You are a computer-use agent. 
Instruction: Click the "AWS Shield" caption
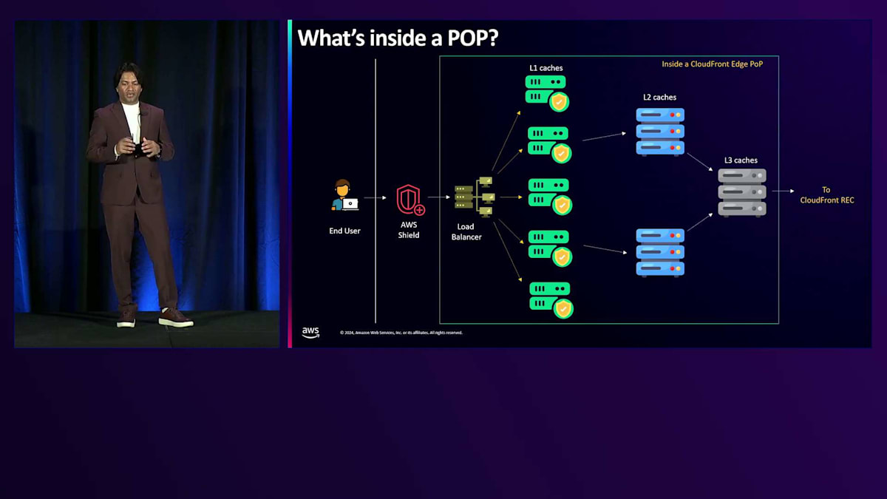409,230
